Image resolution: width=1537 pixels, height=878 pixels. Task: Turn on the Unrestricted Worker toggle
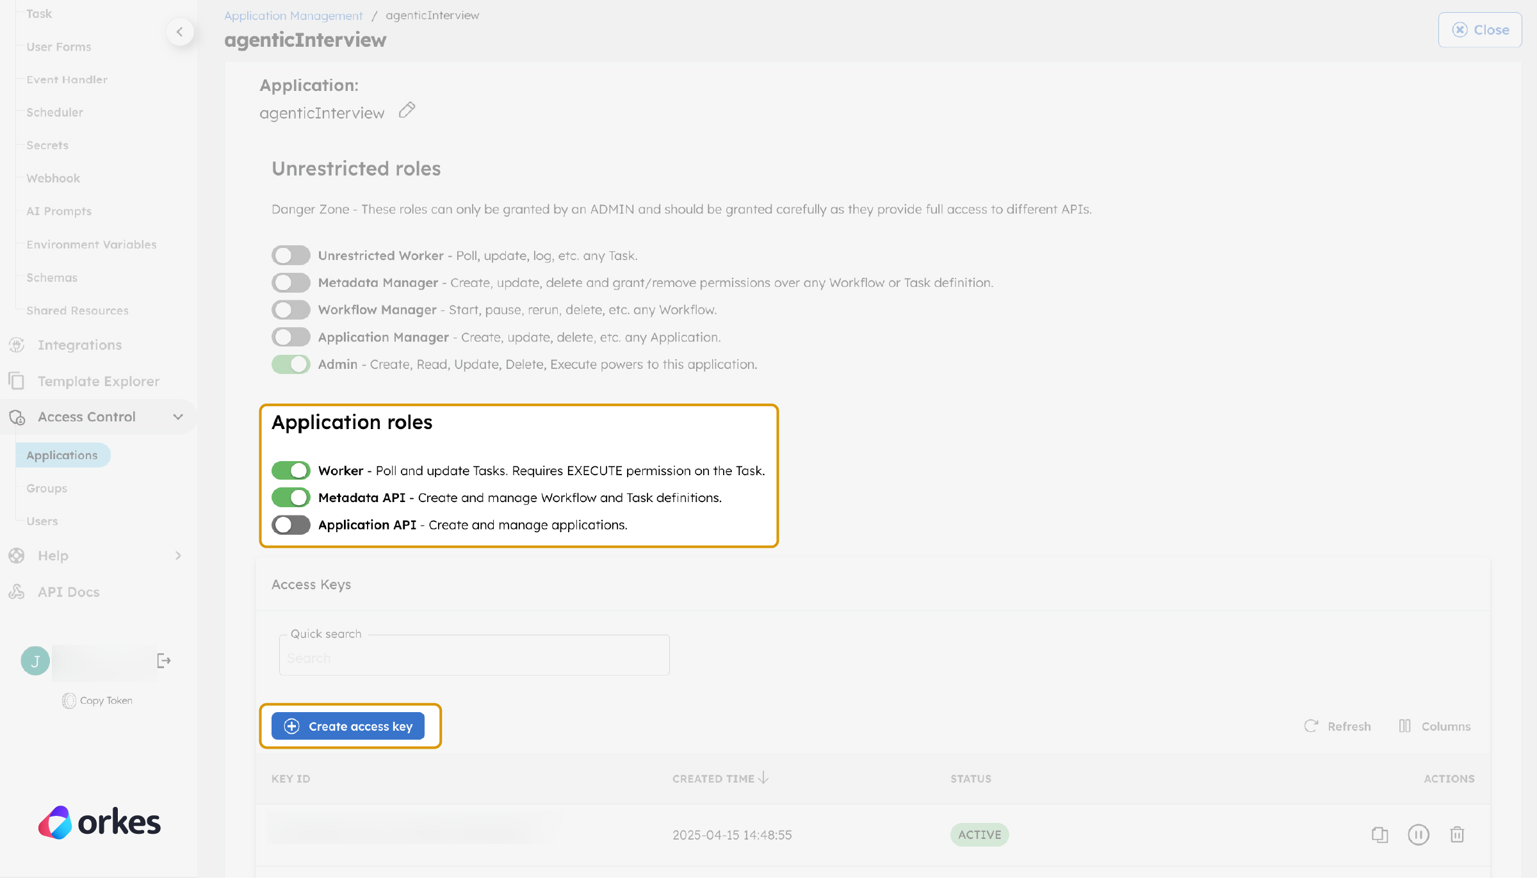click(x=291, y=255)
